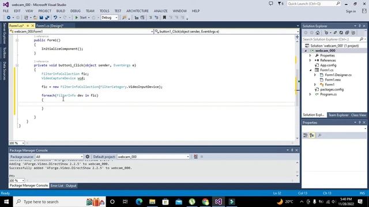Open the TOOLS menu
Screen dimensions: 369x207
tap(104, 11)
